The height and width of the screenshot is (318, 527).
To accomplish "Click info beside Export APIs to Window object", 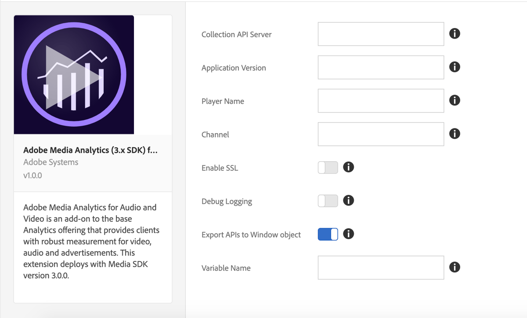I will tap(348, 233).
